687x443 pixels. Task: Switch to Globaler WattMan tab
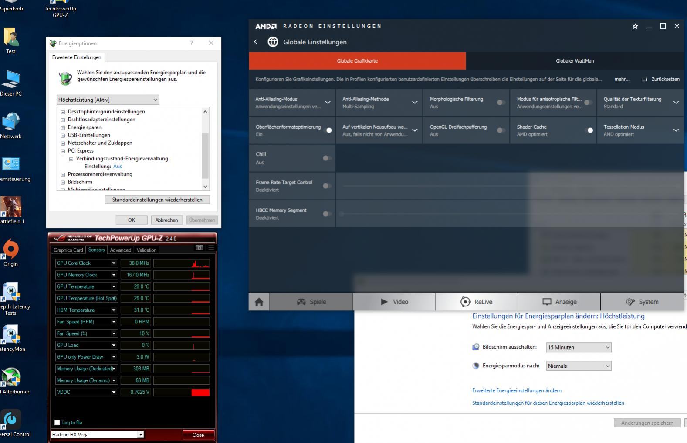(575, 61)
